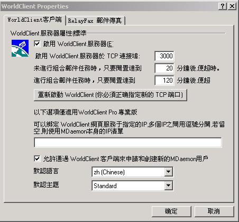Click the WorldClient Properties title bar

[109, 6]
